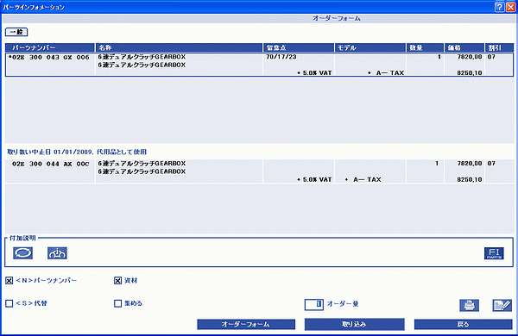Select part row 02E 300 043 GX 006
Viewport: 518px width, 336px height.
click(x=259, y=65)
